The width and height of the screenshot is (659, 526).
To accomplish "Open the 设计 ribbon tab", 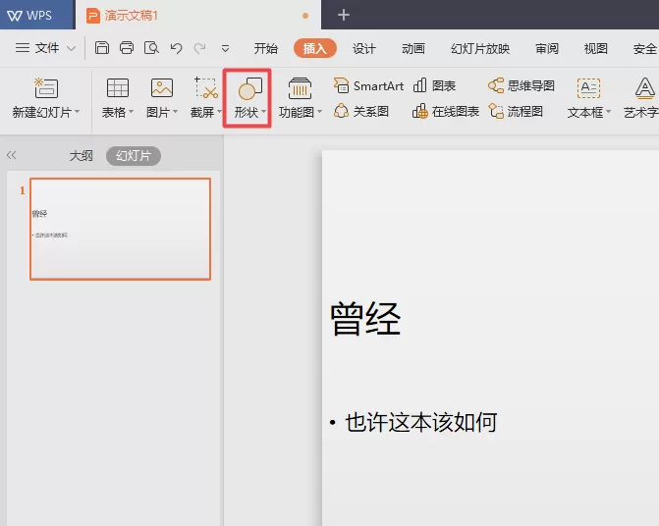I will click(364, 49).
